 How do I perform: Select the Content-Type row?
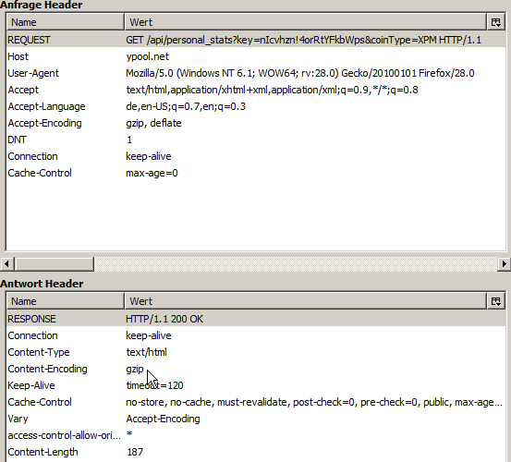tap(256, 352)
